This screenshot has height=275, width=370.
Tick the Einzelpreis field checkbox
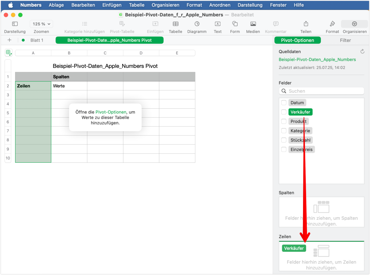(284, 149)
